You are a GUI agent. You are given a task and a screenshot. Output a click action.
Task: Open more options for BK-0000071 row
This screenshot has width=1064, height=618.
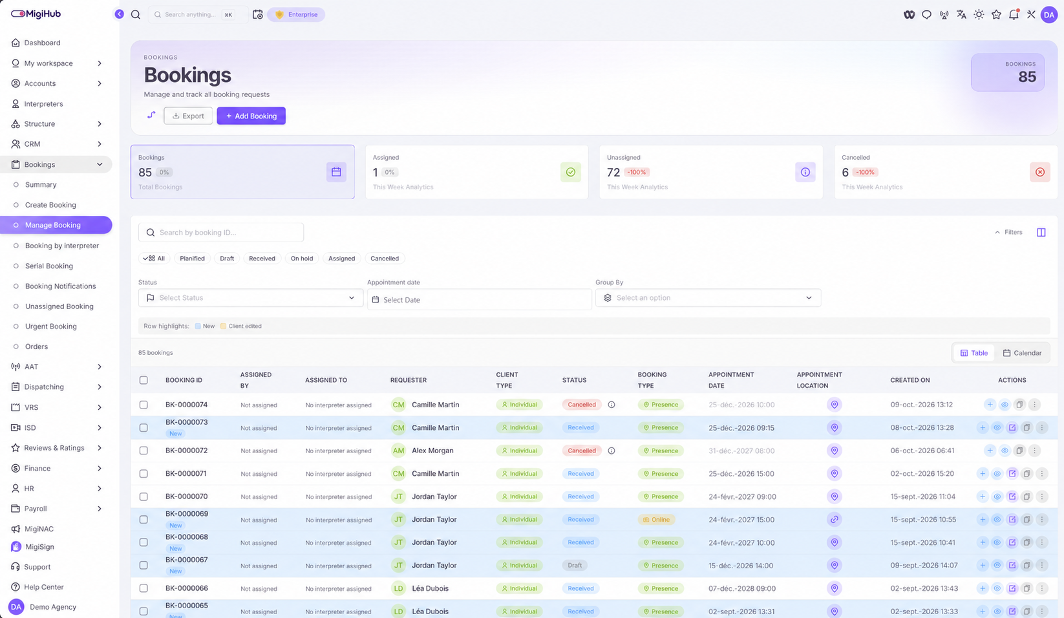pyautogui.click(x=1041, y=473)
